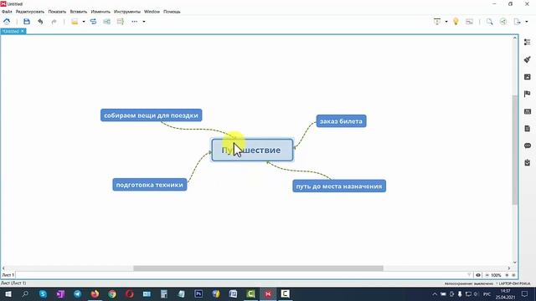The image size is (536, 301).
Task: Click the three-dots More toolbar icon
Action: [134, 22]
